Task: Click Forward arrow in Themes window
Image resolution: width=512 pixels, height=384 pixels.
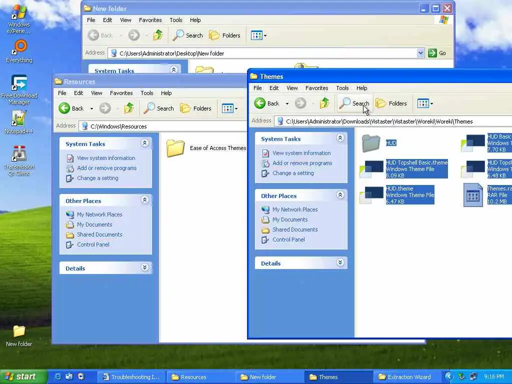Action: (x=300, y=103)
